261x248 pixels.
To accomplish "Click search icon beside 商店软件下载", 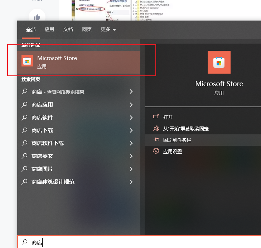I will coord(24,143).
